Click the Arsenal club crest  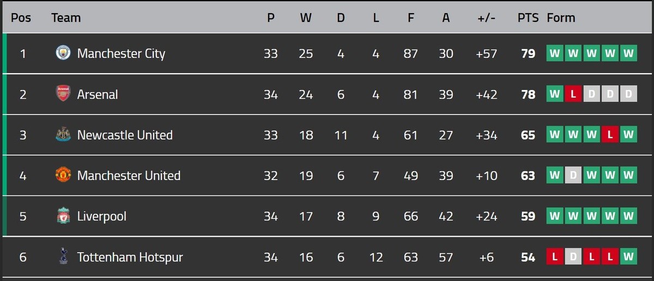coord(63,94)
